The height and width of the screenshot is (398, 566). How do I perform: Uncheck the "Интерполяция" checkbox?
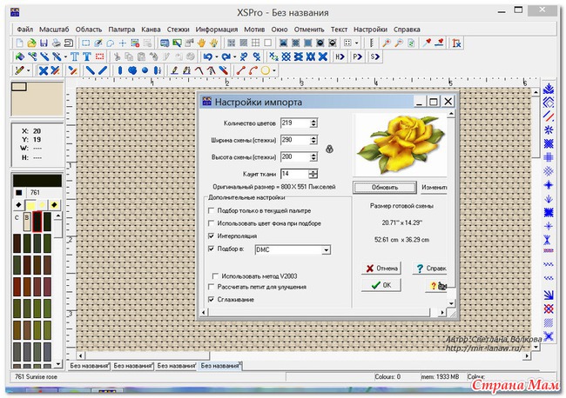[x=210, y=235]
